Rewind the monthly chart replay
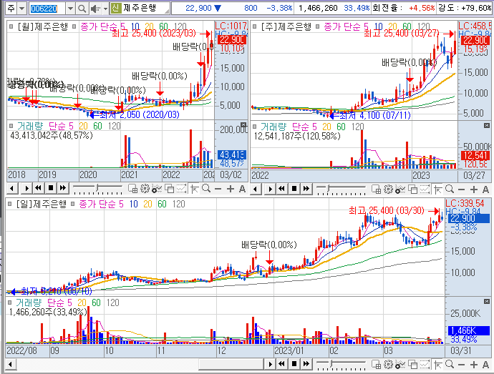The image size is (494, 374). pos(39,188)
